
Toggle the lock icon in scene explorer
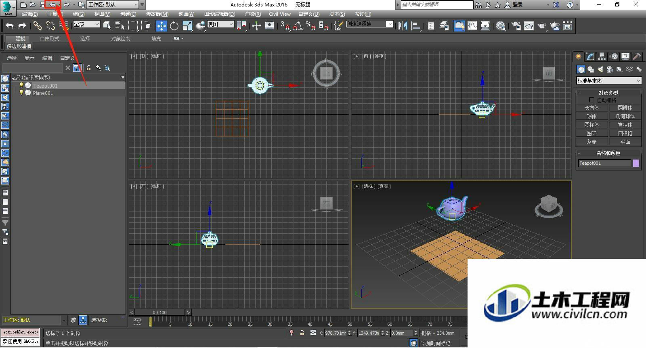coord(88,68)
